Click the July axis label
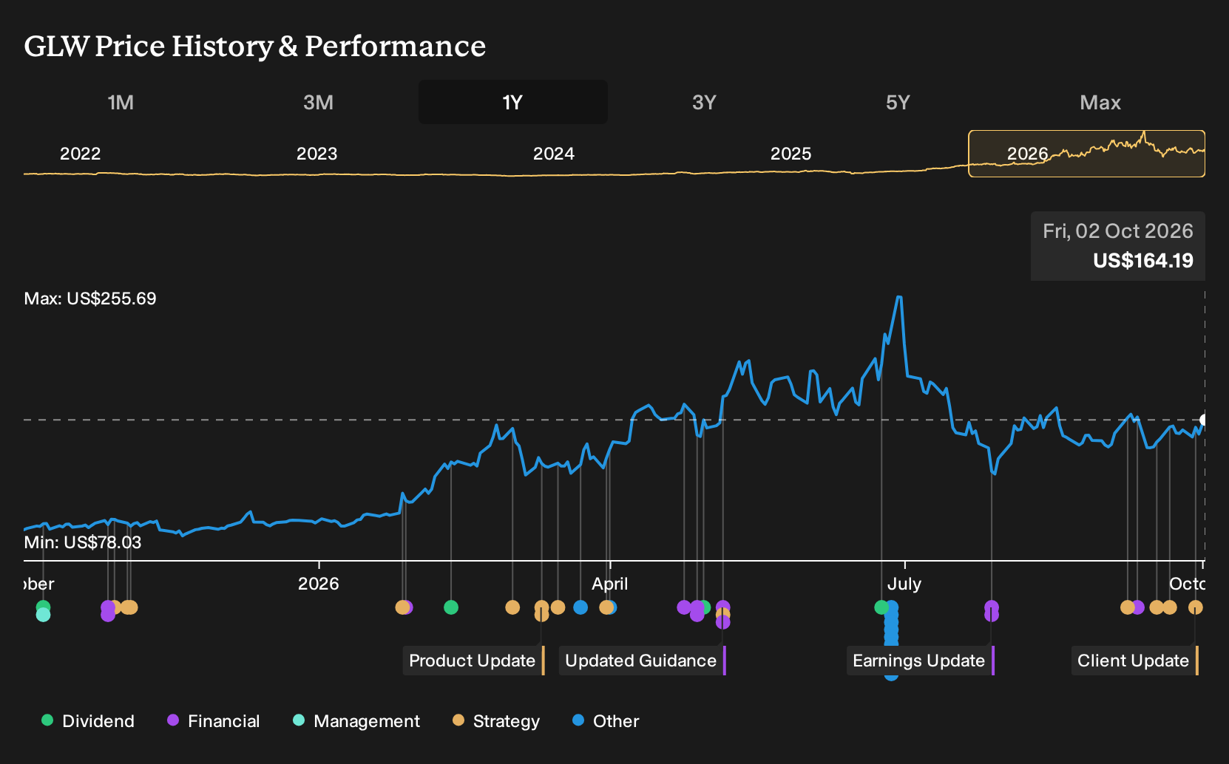Image resolution: width=1229 pixels, height=764 pixels. click(904, 584)
